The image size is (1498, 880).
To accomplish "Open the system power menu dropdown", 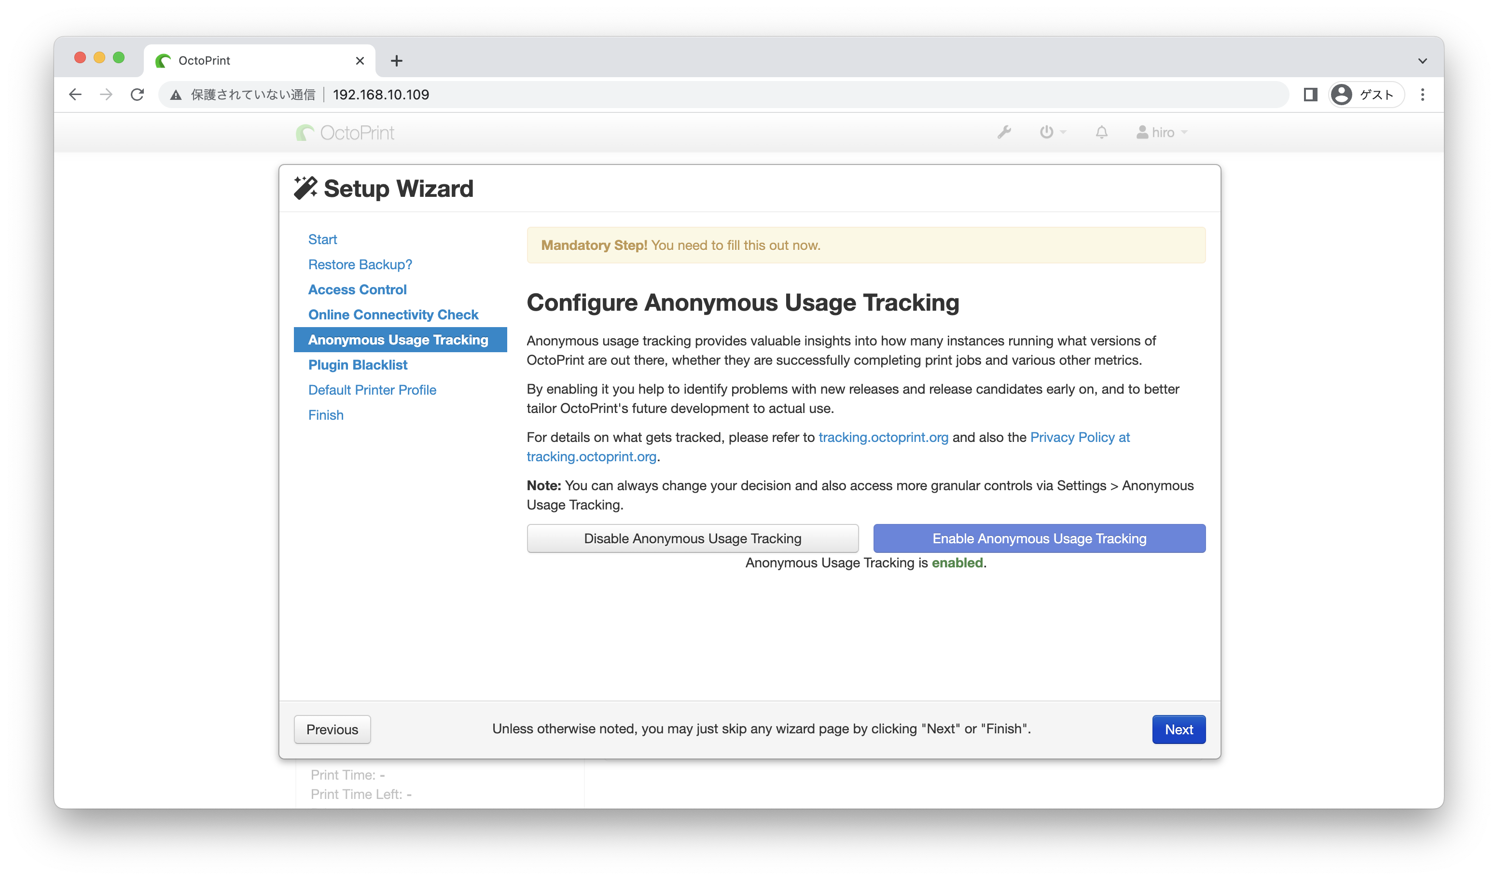I will tap(1052, 132).
